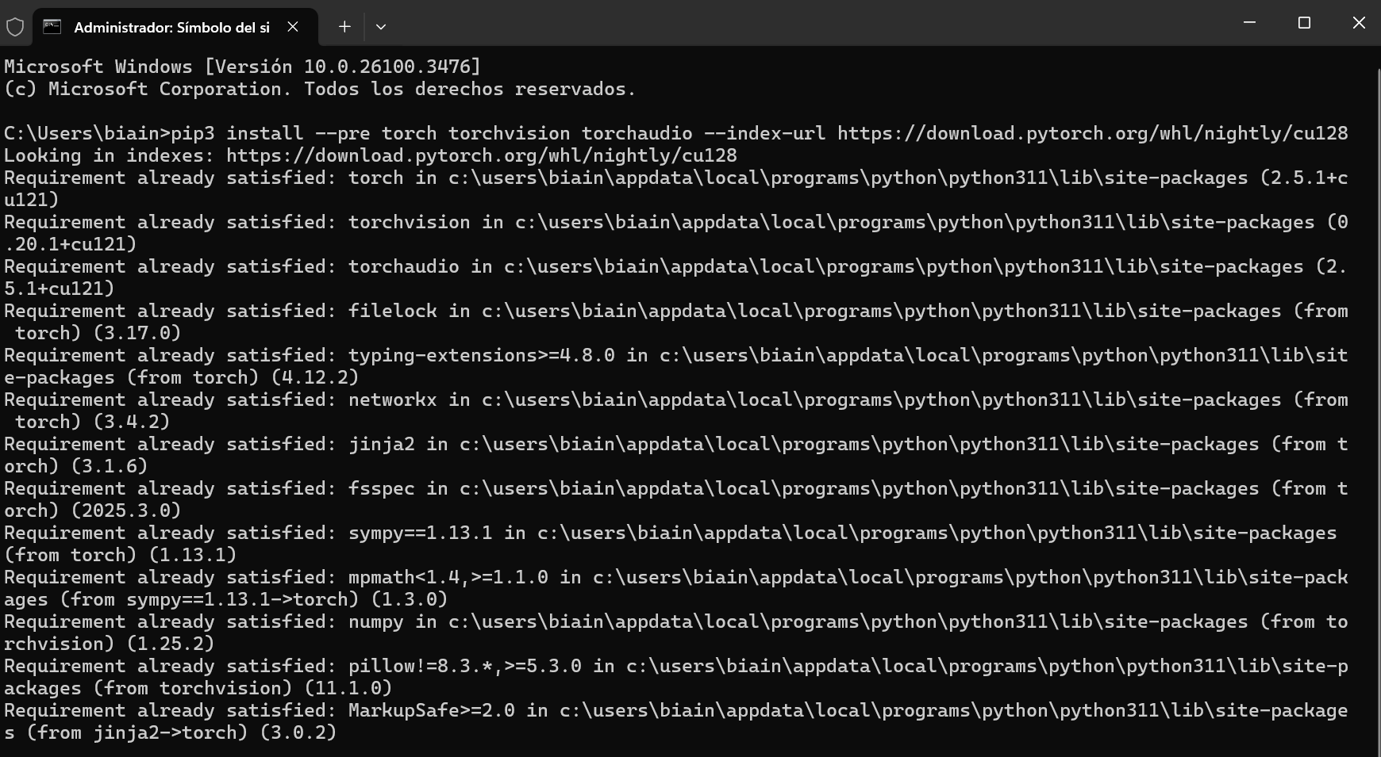Maximize the terminal window

pyautogui.click(x=1304, y=23)
